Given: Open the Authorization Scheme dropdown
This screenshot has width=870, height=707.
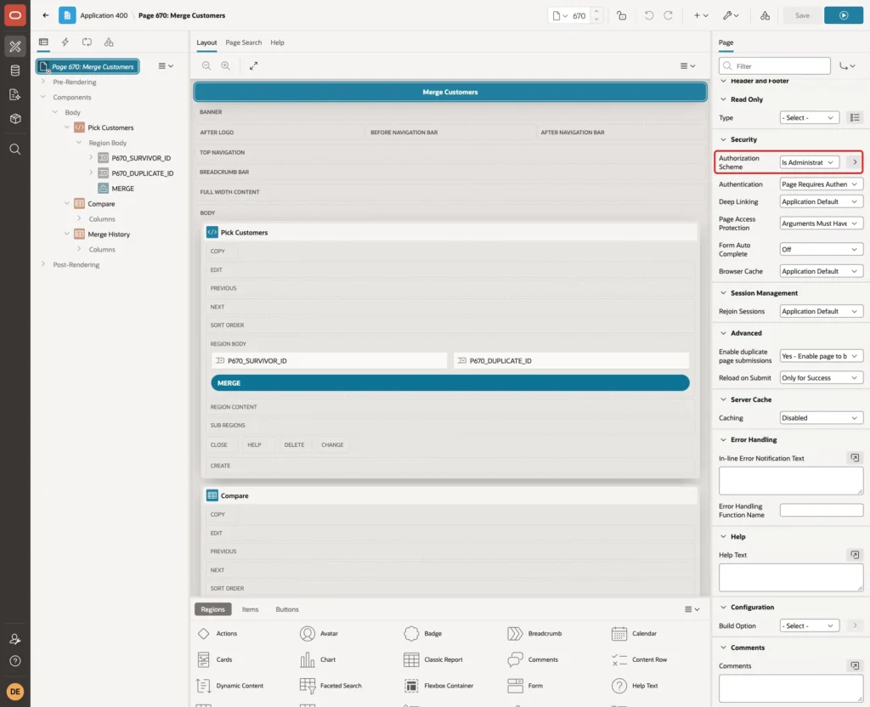Looking at the screenshot, I should coord(809,162).
